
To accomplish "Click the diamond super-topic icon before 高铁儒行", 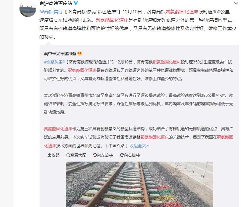I will [42, 12].
